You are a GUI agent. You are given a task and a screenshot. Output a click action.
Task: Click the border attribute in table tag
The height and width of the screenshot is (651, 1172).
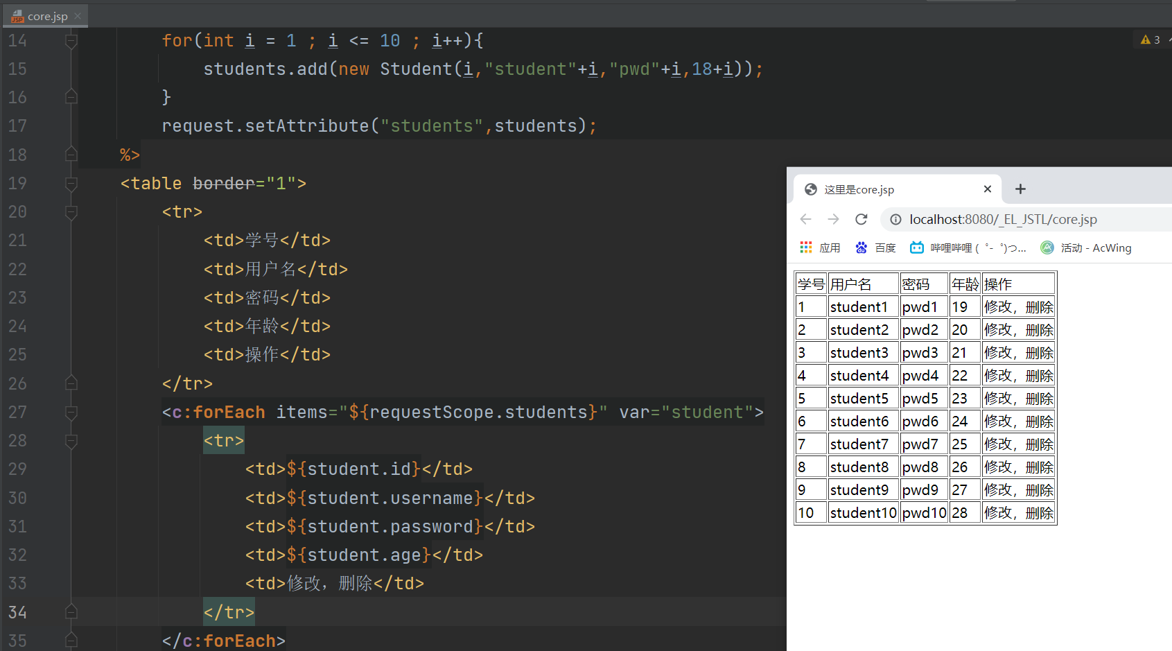[224, 184]
